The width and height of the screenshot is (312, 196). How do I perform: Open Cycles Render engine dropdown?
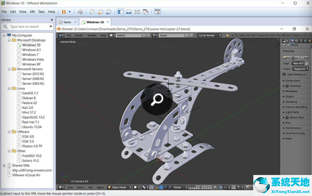click(209, 35)
